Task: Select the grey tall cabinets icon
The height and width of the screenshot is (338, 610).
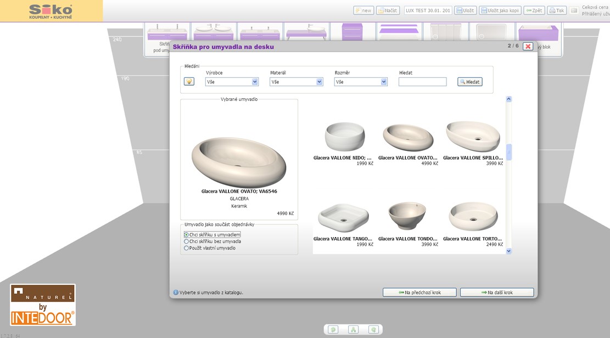Action: click(445, 32)
